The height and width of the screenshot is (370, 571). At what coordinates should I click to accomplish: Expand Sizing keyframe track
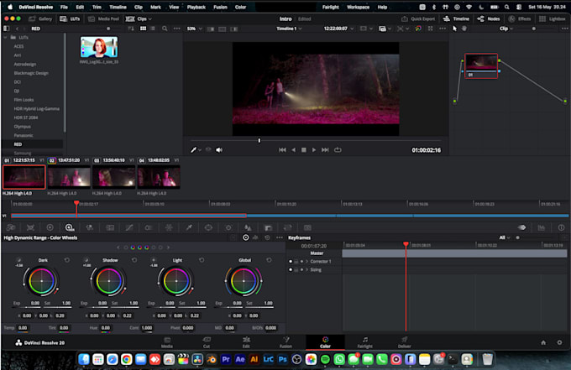click(x=307, y=269)
